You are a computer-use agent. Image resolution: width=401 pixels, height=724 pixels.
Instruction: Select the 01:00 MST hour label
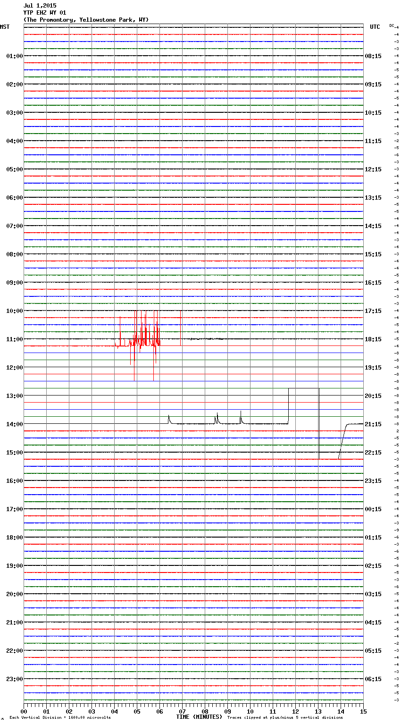pyautogui.click(x=15, y=56)
